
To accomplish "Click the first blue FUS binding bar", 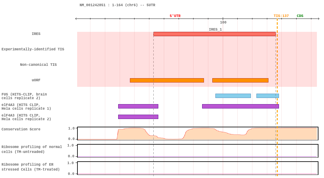I will click(x=233, y=95).
